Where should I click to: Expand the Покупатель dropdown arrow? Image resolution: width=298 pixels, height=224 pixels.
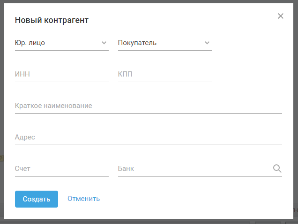pos(207,43)
